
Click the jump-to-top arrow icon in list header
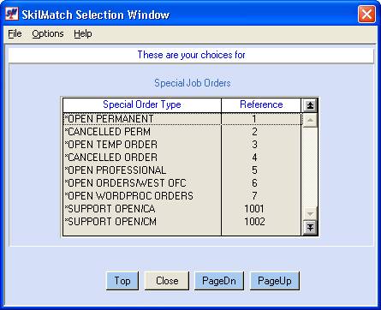pyautogui.click(x=310, y=105)
